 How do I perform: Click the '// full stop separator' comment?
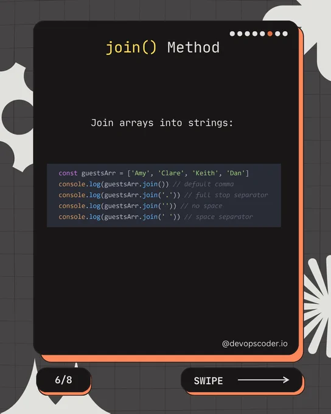point(226,195)
